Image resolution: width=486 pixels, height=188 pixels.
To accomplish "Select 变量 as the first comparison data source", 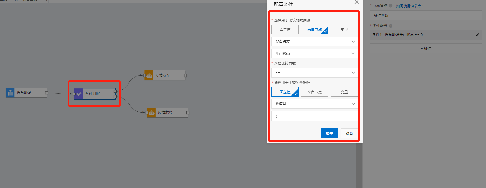I will pyautogui.click(x=344, y=29).
